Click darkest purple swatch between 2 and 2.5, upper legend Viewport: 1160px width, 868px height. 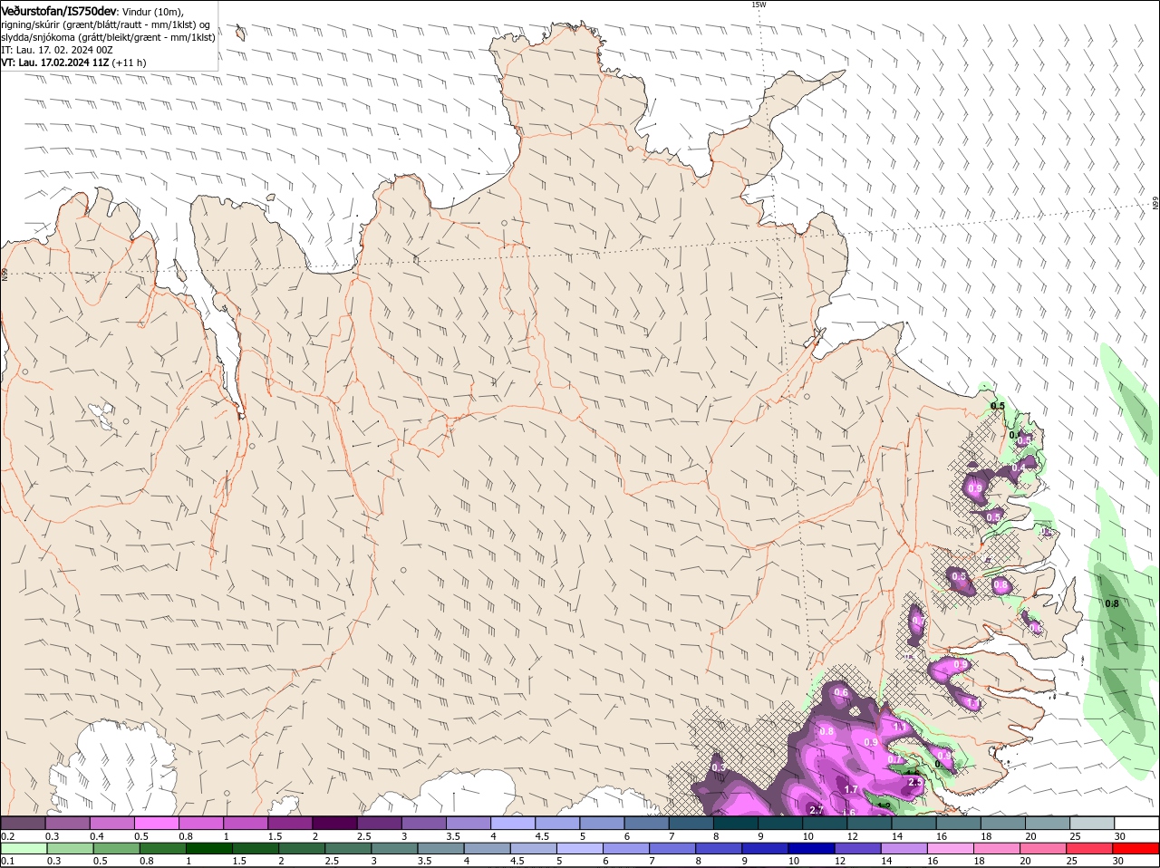(334, 823)
